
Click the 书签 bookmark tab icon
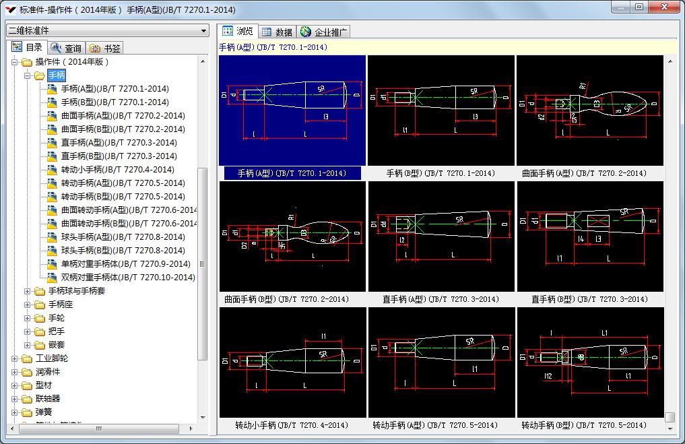[95, 48]
